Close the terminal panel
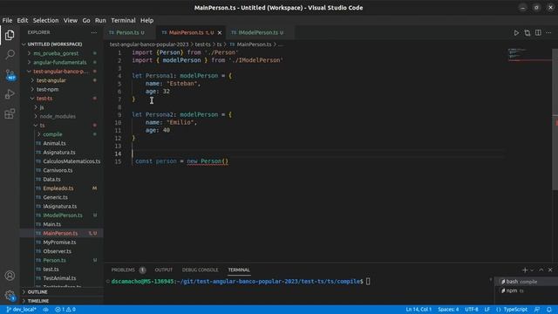Image resolution: width=558 pixels, height=314 pixels. point(550,270)
